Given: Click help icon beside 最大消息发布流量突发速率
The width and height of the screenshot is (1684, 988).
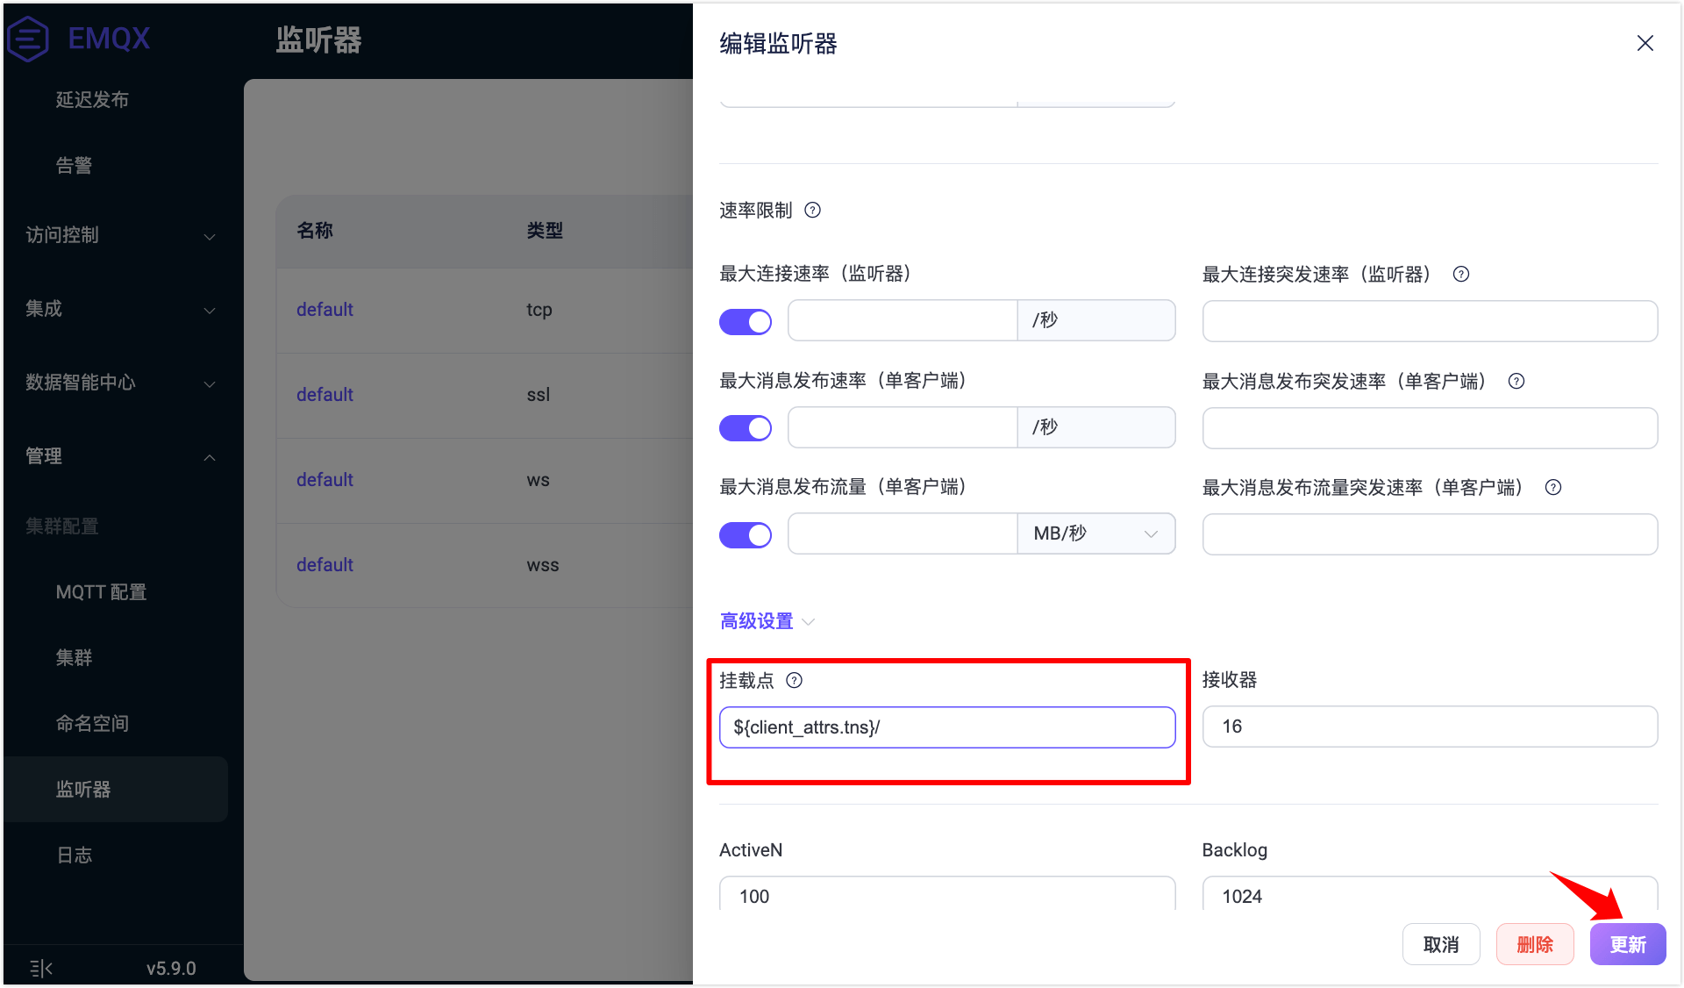Looking at the screenshot, I should 1552,488.
